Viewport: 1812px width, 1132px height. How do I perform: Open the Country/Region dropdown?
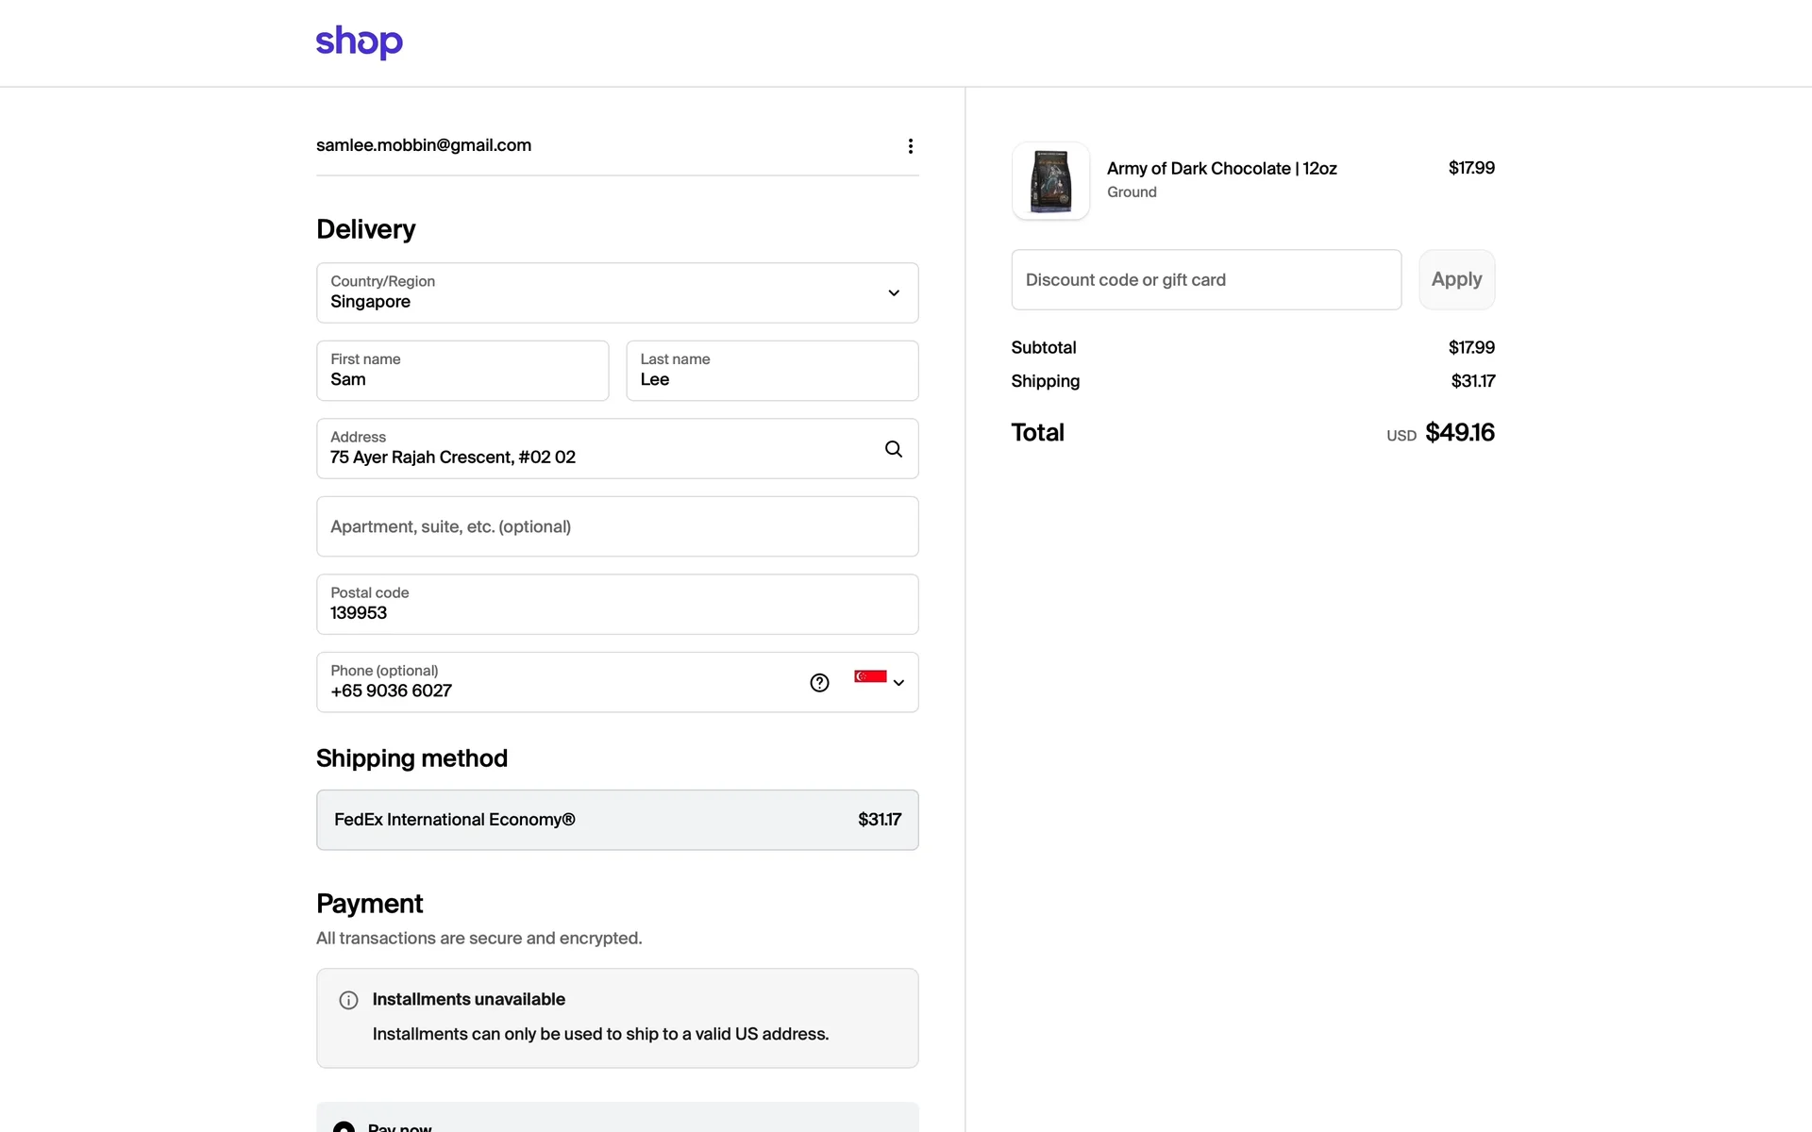[x=617, y=292]
